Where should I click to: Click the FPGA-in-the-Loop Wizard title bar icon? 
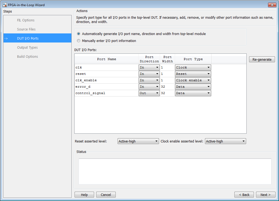pyautogui.click(x=5, y=5)
